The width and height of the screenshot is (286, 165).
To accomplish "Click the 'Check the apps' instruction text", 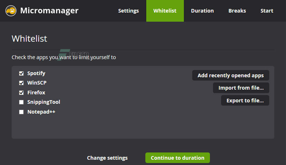I will click(x=64, y=57).
